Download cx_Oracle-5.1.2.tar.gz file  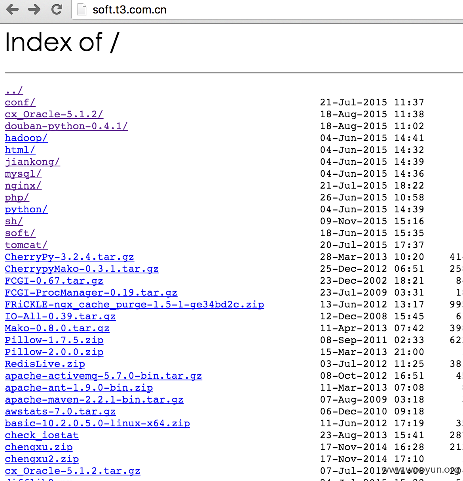[72, 471]
